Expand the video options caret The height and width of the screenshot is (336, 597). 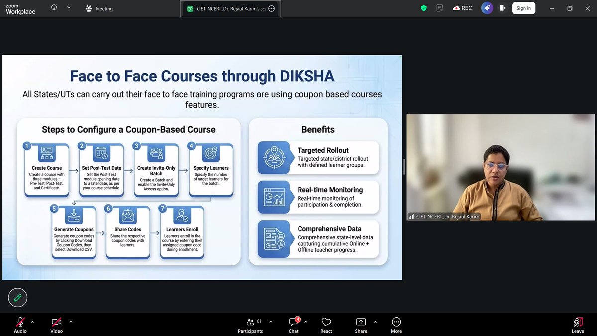tap(71, 322)
